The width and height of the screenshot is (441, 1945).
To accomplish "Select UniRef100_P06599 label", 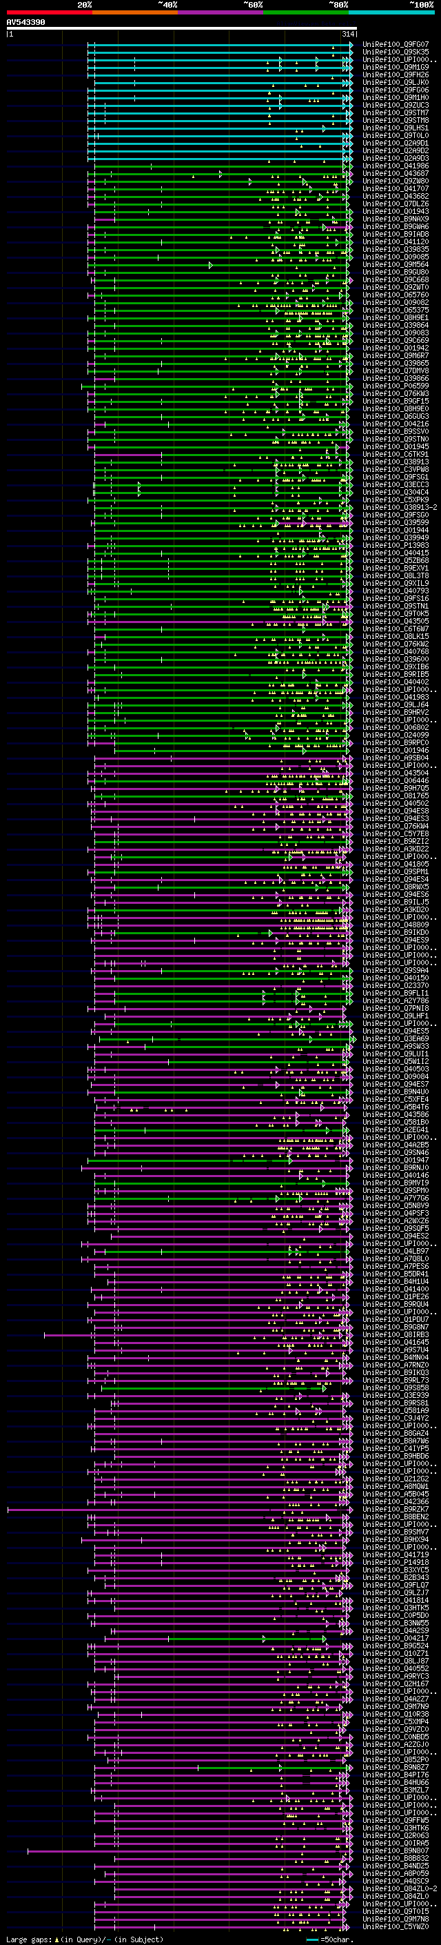I will [396, 386].
